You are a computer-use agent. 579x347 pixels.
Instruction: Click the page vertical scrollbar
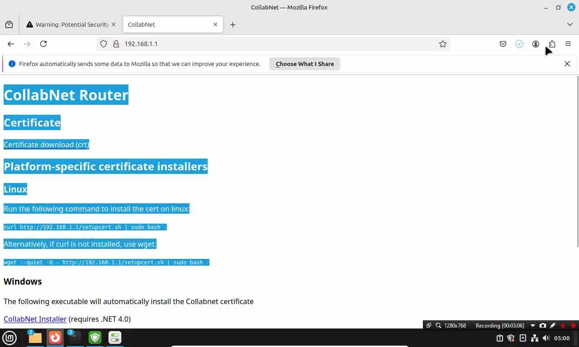point(578,162)
